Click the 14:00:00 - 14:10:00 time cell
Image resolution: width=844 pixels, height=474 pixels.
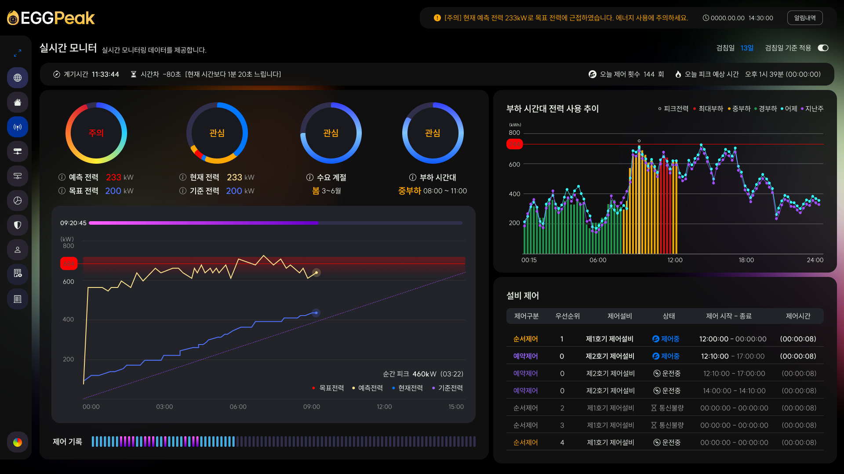click(734, 391)
